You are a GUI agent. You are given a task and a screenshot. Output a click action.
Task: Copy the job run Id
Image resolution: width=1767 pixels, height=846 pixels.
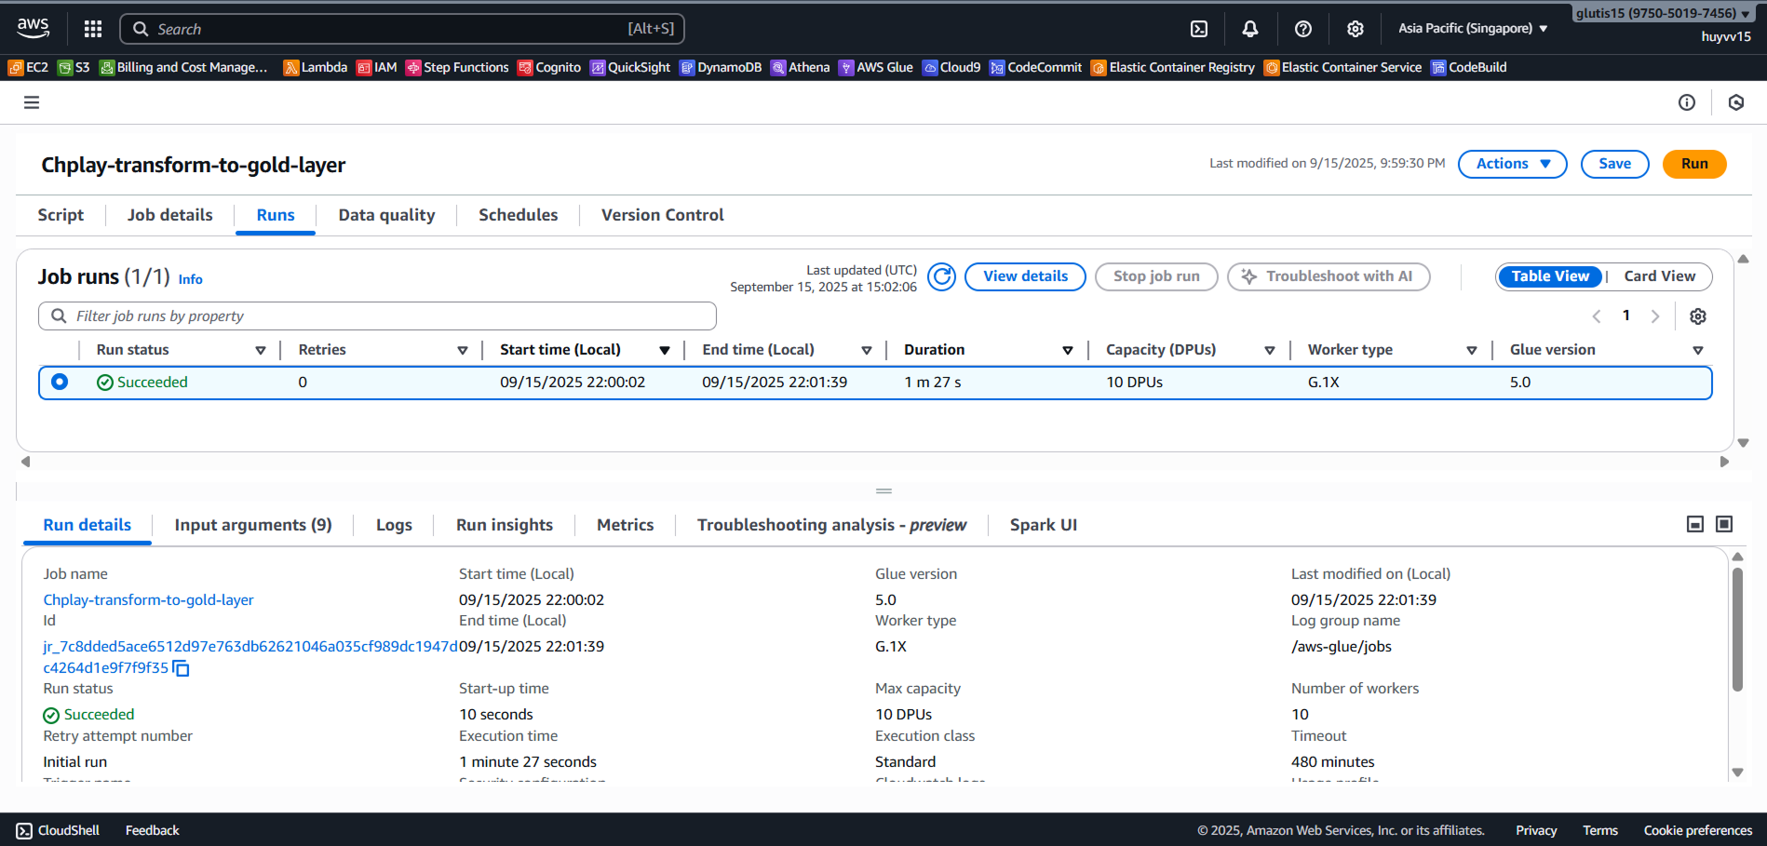pos(182,669)
